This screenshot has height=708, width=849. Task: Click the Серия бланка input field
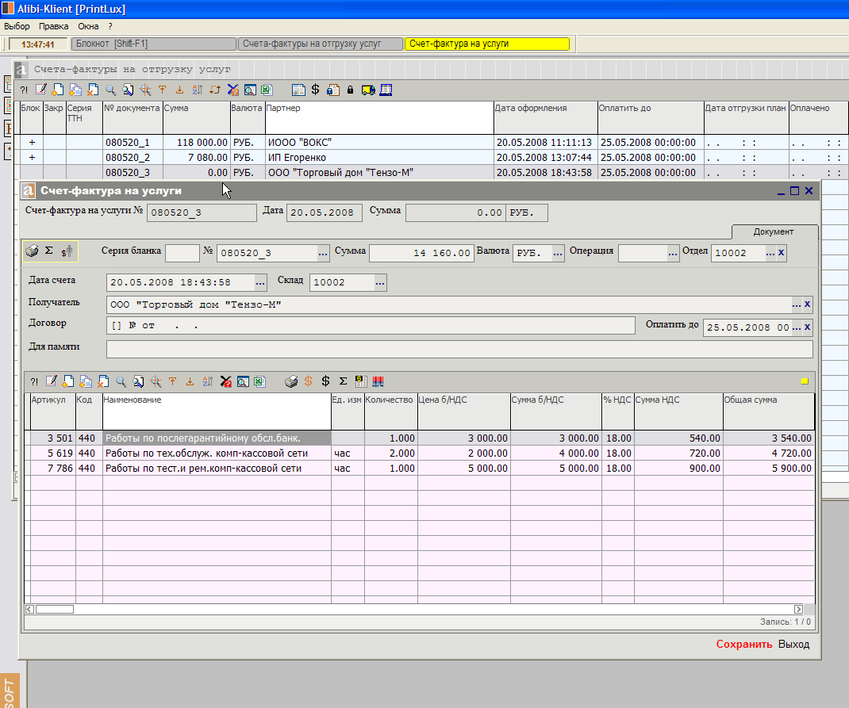pos(182,253)
